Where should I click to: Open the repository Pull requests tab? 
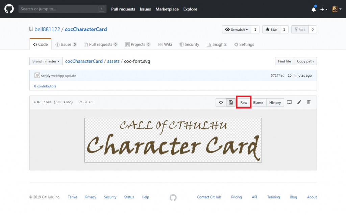[101, 44]
